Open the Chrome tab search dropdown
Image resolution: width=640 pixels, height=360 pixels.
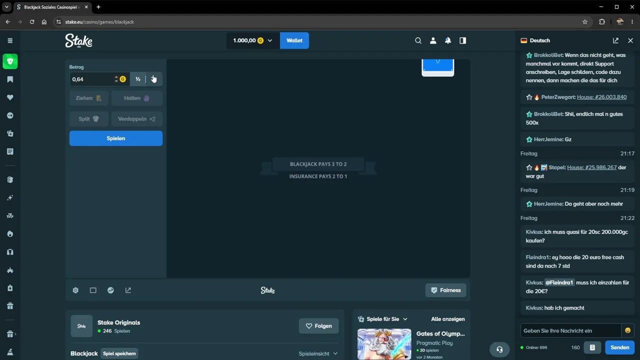7,7
